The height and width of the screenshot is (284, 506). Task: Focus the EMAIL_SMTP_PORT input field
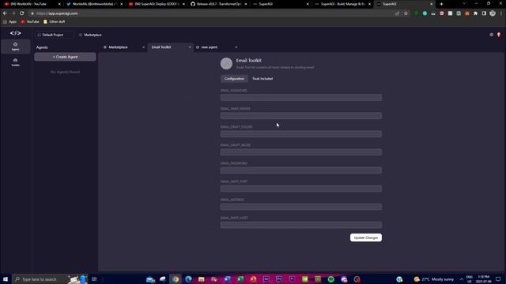(x=301, y=189)
